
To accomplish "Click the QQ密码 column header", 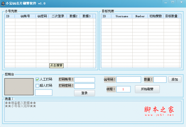I will 42,16.
